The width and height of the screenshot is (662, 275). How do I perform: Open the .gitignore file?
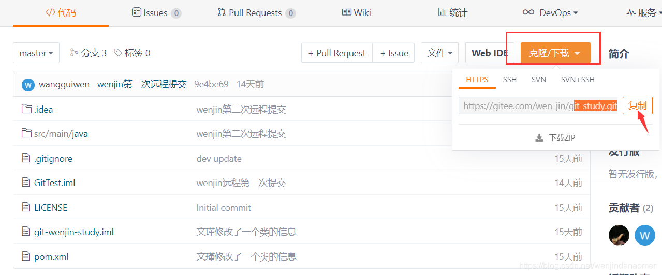click(x=53, y=159)
